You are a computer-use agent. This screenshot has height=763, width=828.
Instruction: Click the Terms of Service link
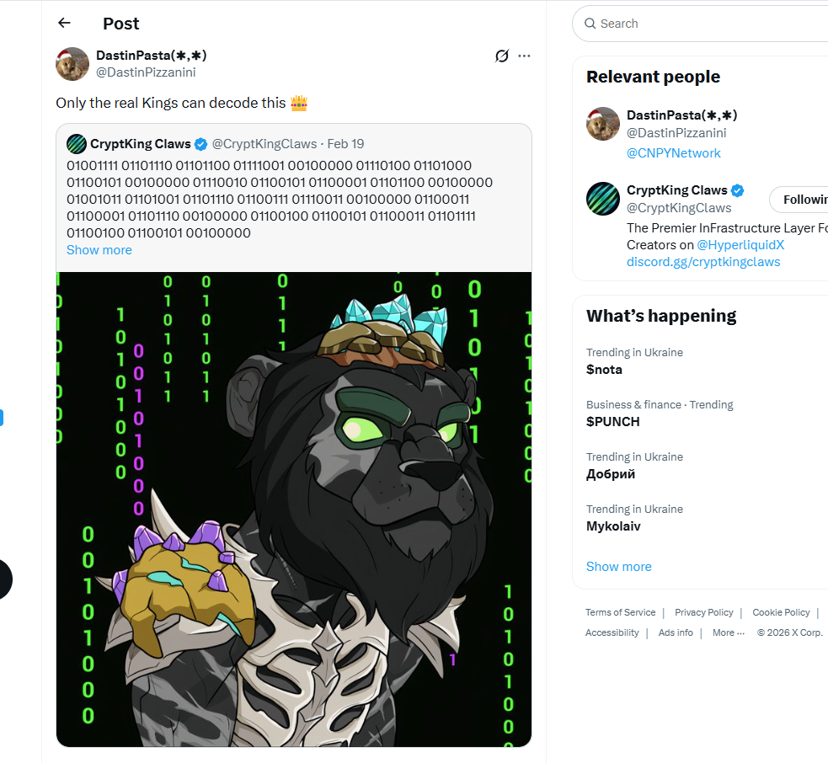(x=621, y=612)
